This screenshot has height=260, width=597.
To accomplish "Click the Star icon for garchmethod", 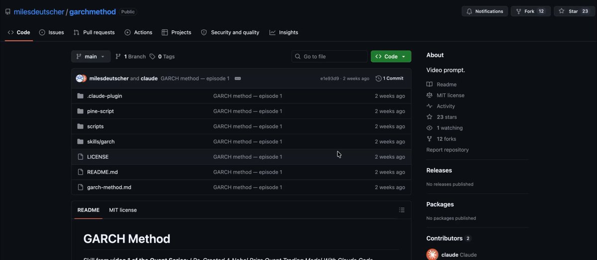I will click(562, 11).
